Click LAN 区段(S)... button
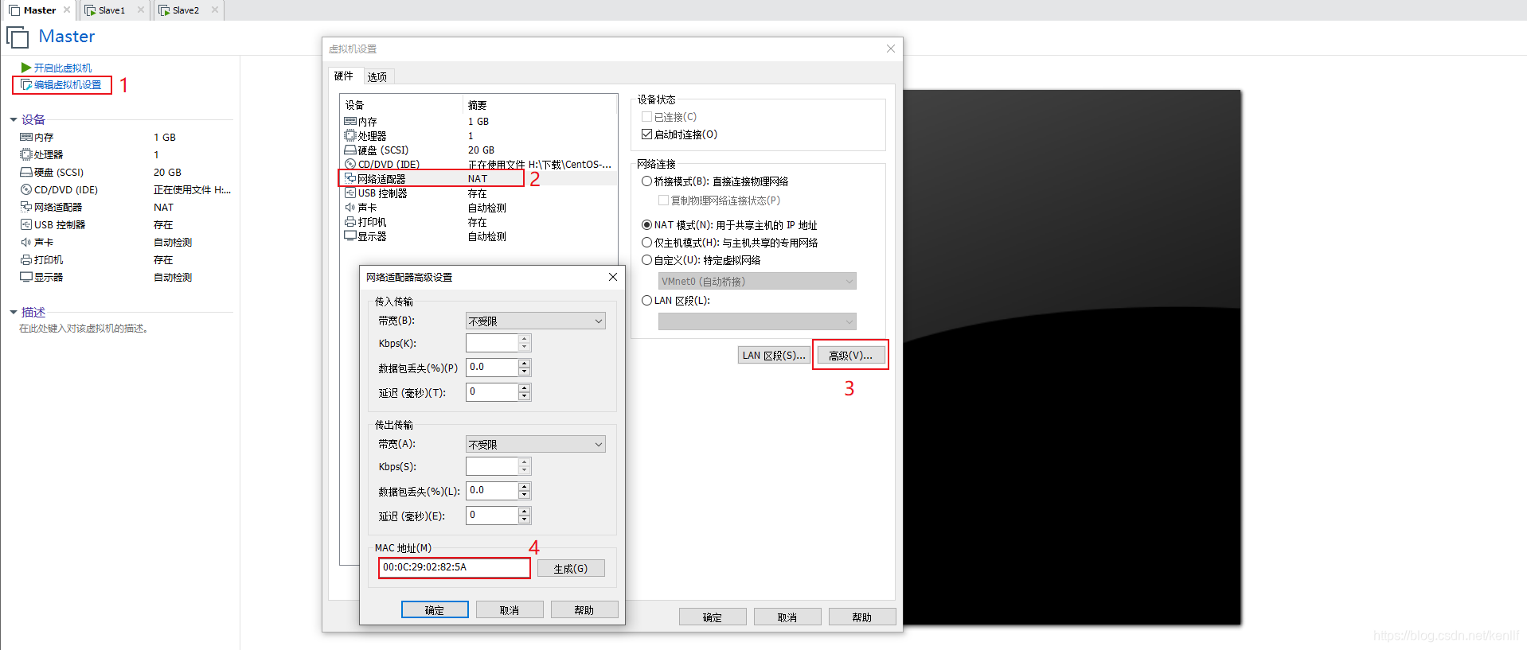Screen dimensions: 1527x650 pos(774,355)
